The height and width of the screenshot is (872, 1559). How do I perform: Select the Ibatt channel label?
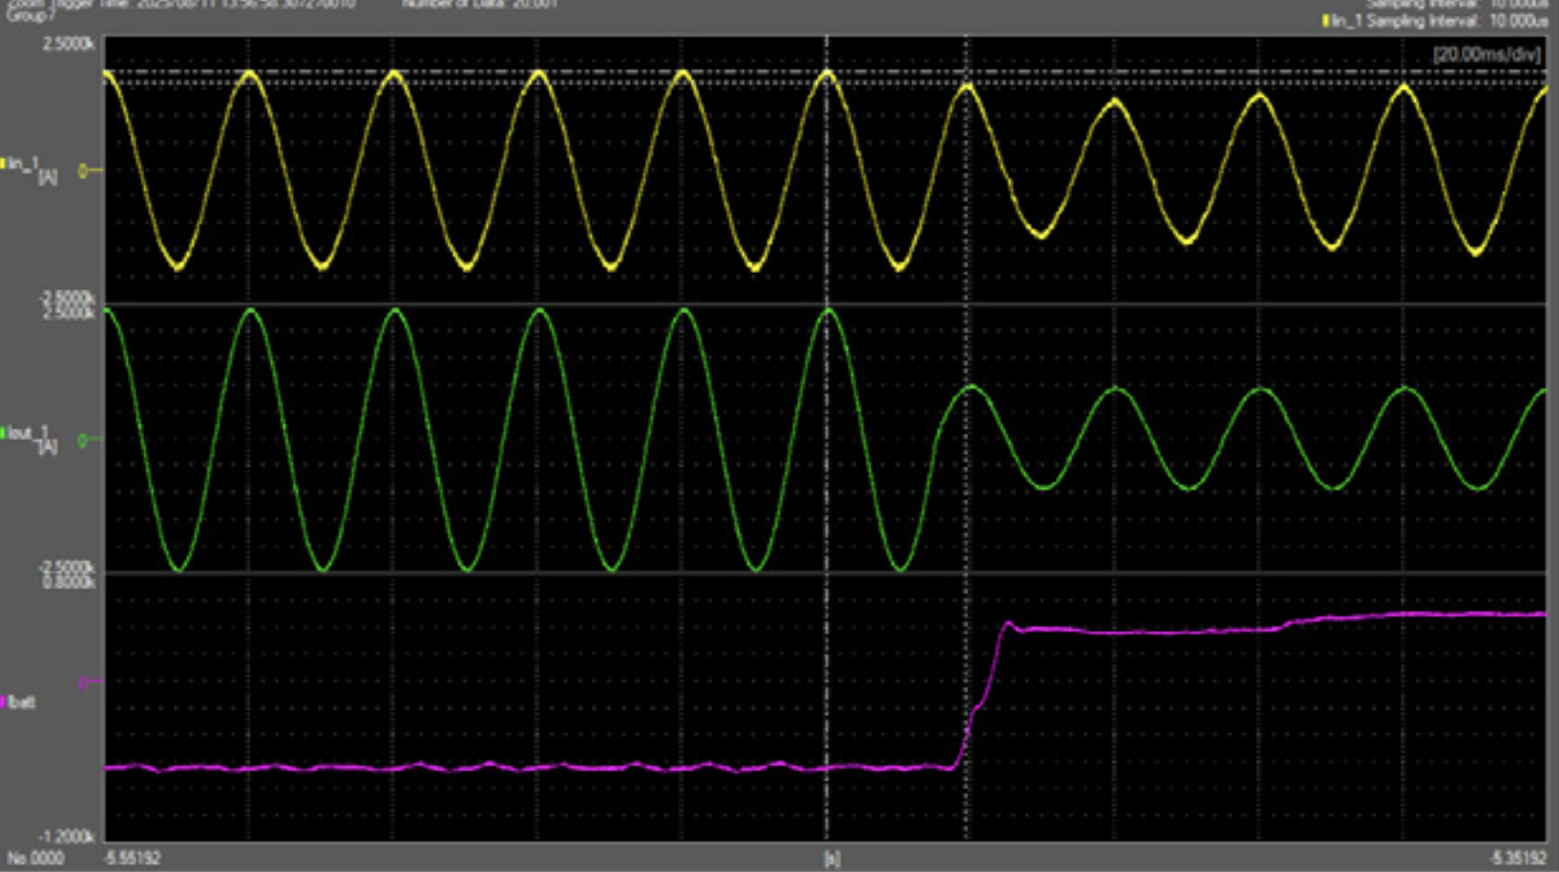(x=22, y=702)
